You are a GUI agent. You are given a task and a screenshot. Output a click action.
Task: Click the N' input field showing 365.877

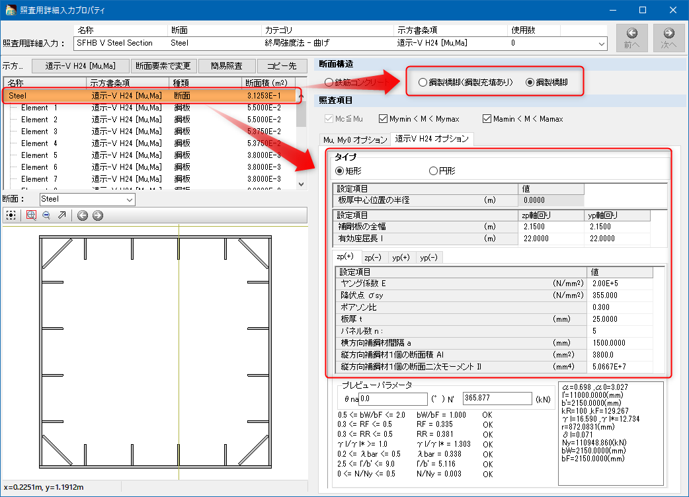coord(497,399)
